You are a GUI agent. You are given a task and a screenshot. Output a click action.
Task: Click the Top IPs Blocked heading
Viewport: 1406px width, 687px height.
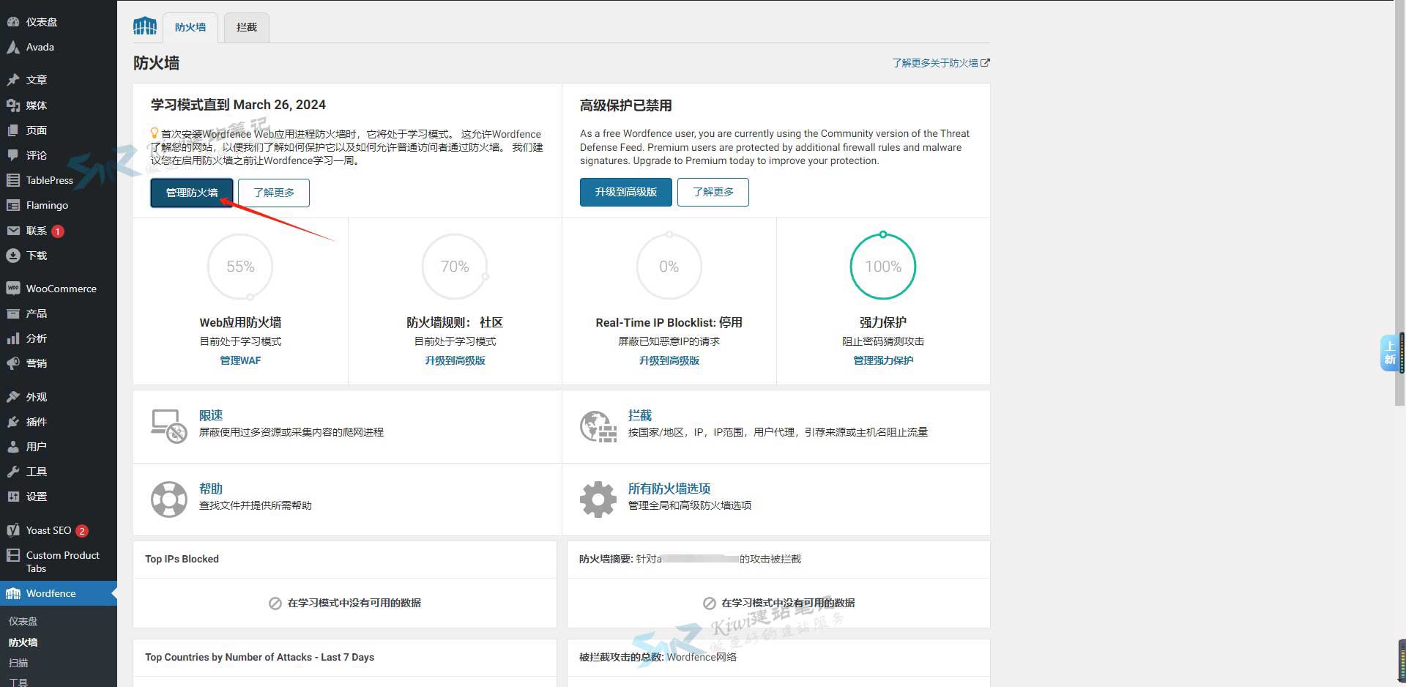pyautogui.click(x=182, y=559)
